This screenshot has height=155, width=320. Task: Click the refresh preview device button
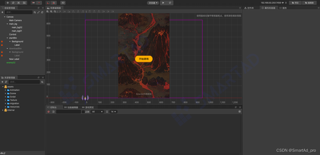tap(170, 3)
